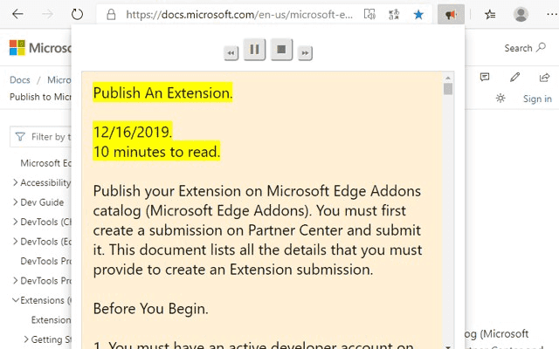Click the blue favorites star icon

point(418,15)
